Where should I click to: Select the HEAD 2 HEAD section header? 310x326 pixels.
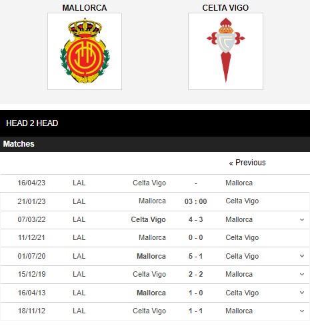pyautogui.click(x=32, y=123)
